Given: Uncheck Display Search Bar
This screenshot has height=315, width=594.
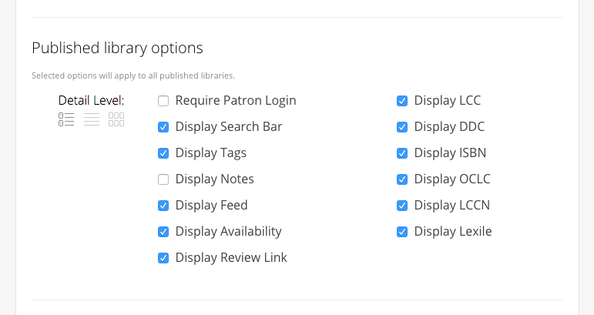Looking at the screenshot, I should coord(163,127).
